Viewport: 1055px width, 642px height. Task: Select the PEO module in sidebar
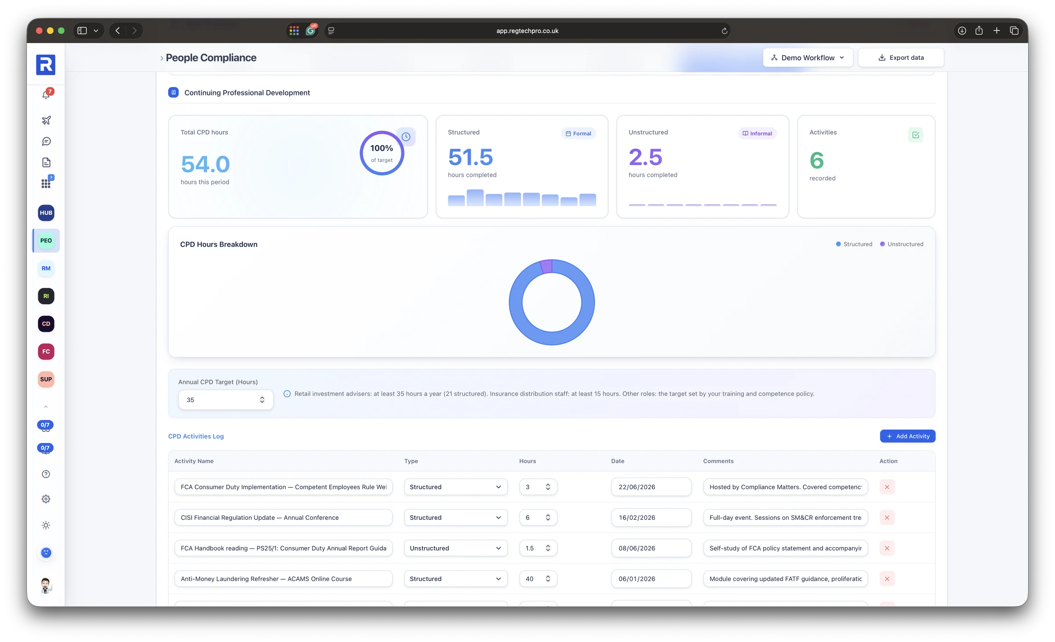point(46,240)
